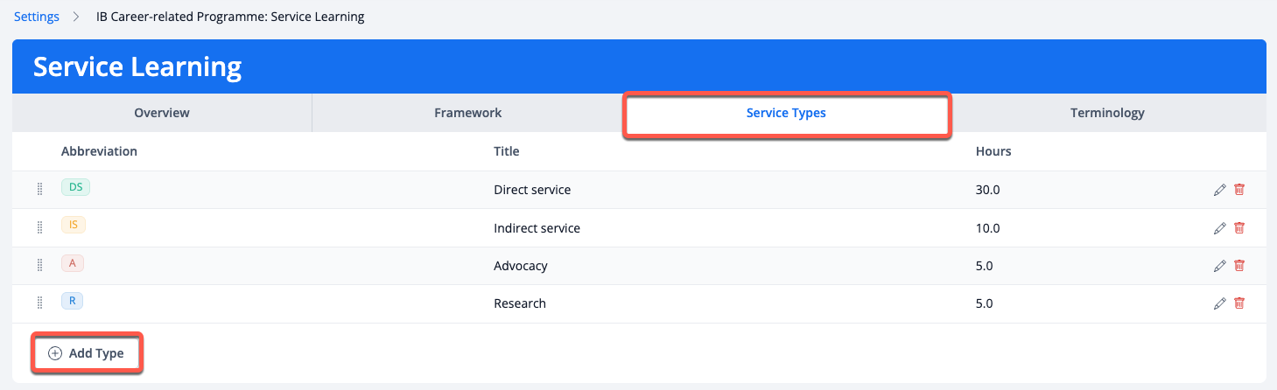Open the Framework tab
The image size is (1277, 390).
click(468, 113)
